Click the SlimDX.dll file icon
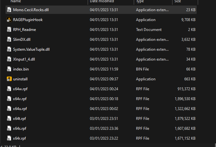 coord(9,40)
